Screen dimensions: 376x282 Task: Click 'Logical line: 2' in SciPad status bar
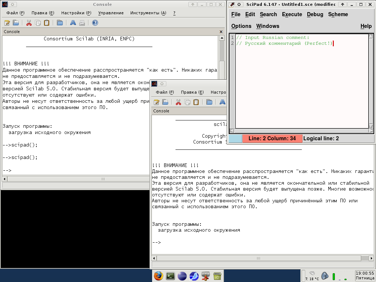321,138
